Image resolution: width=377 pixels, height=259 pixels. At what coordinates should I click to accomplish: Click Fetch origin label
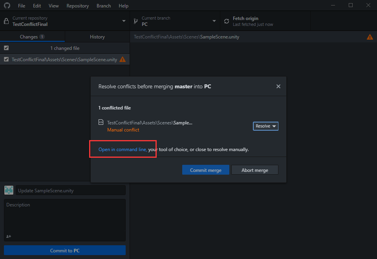(245, 18)
